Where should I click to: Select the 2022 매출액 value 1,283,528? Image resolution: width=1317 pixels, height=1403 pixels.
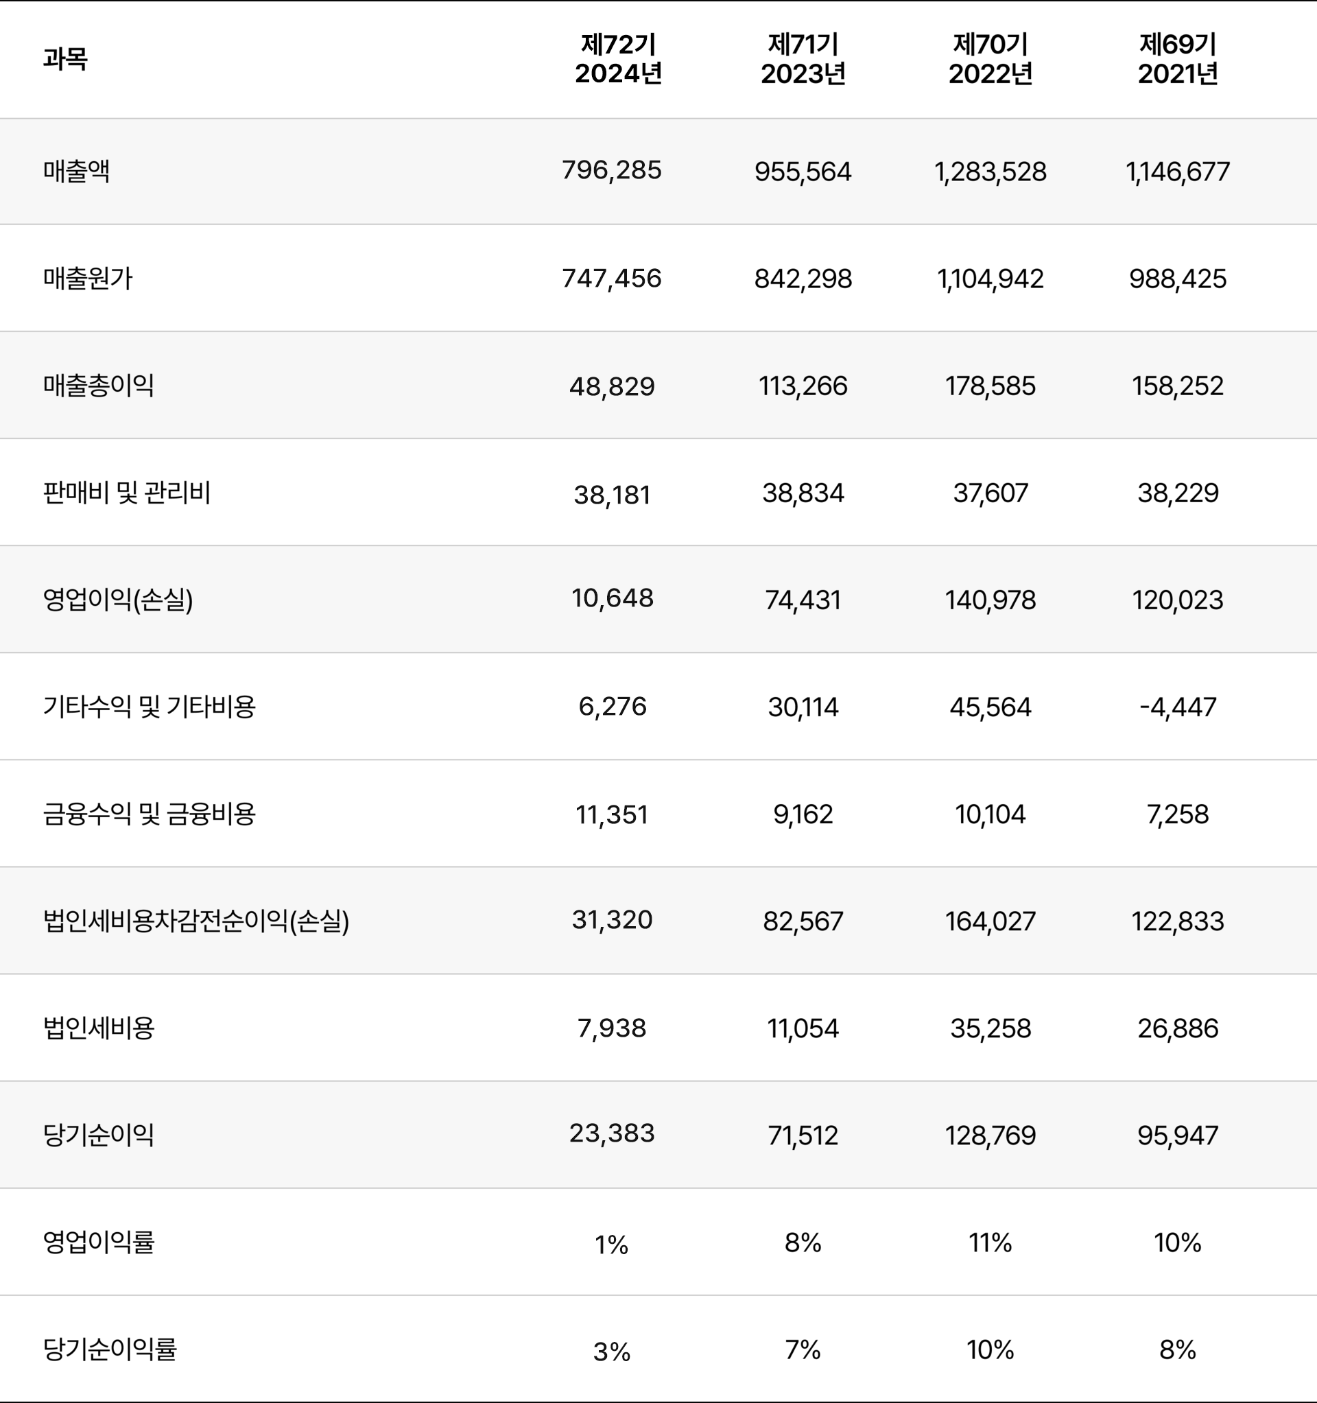990,172
